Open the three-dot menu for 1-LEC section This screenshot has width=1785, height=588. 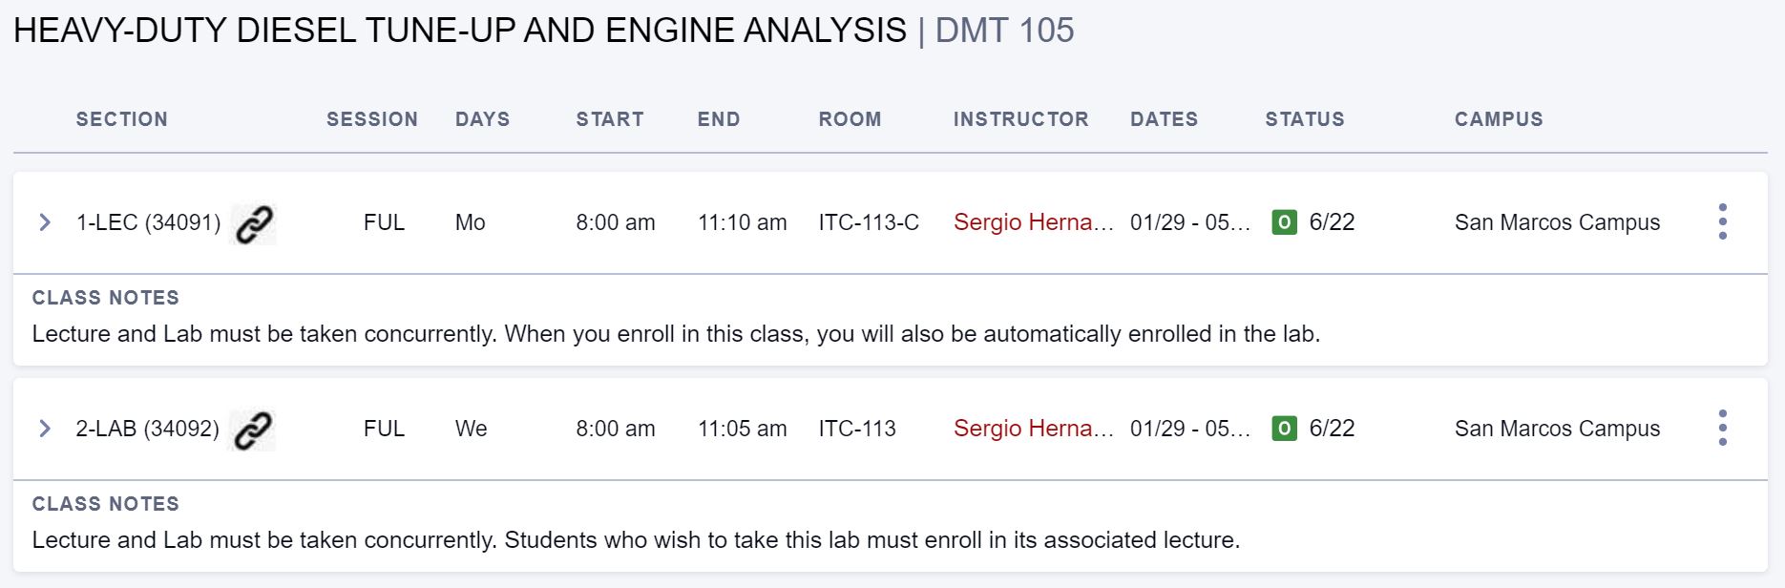tap(1722, 221)
